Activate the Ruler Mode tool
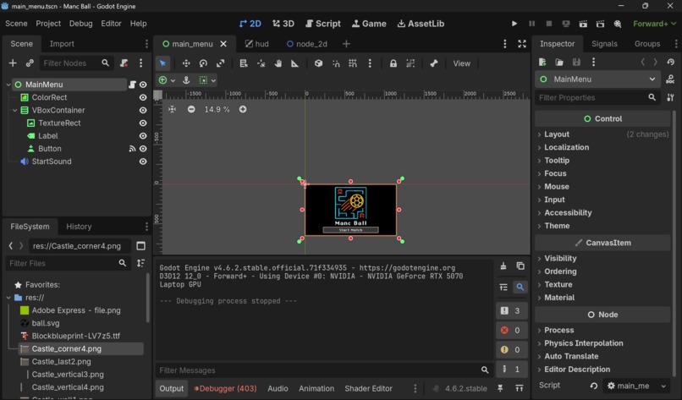The width and height of the screenshot is (682, 400). 295,63
